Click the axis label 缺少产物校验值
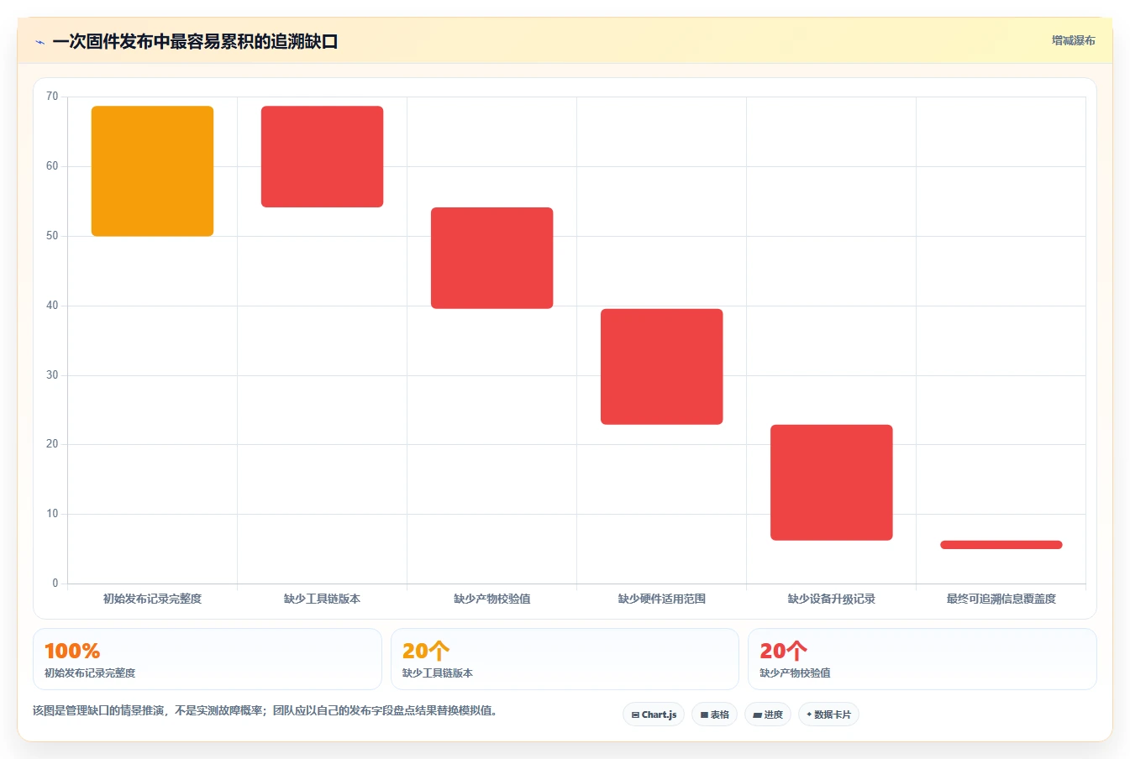Image resolution: width=1130 pixels, height=759 pixels. click(491, 599)
